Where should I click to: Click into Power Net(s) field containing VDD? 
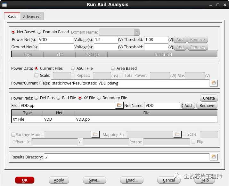click(x=55, y=40)
